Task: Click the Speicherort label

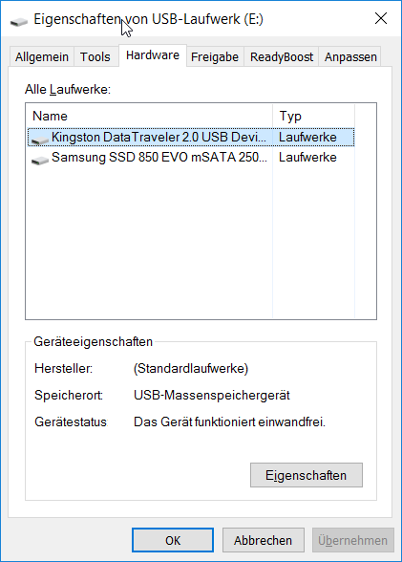Action: click(69, 396)
